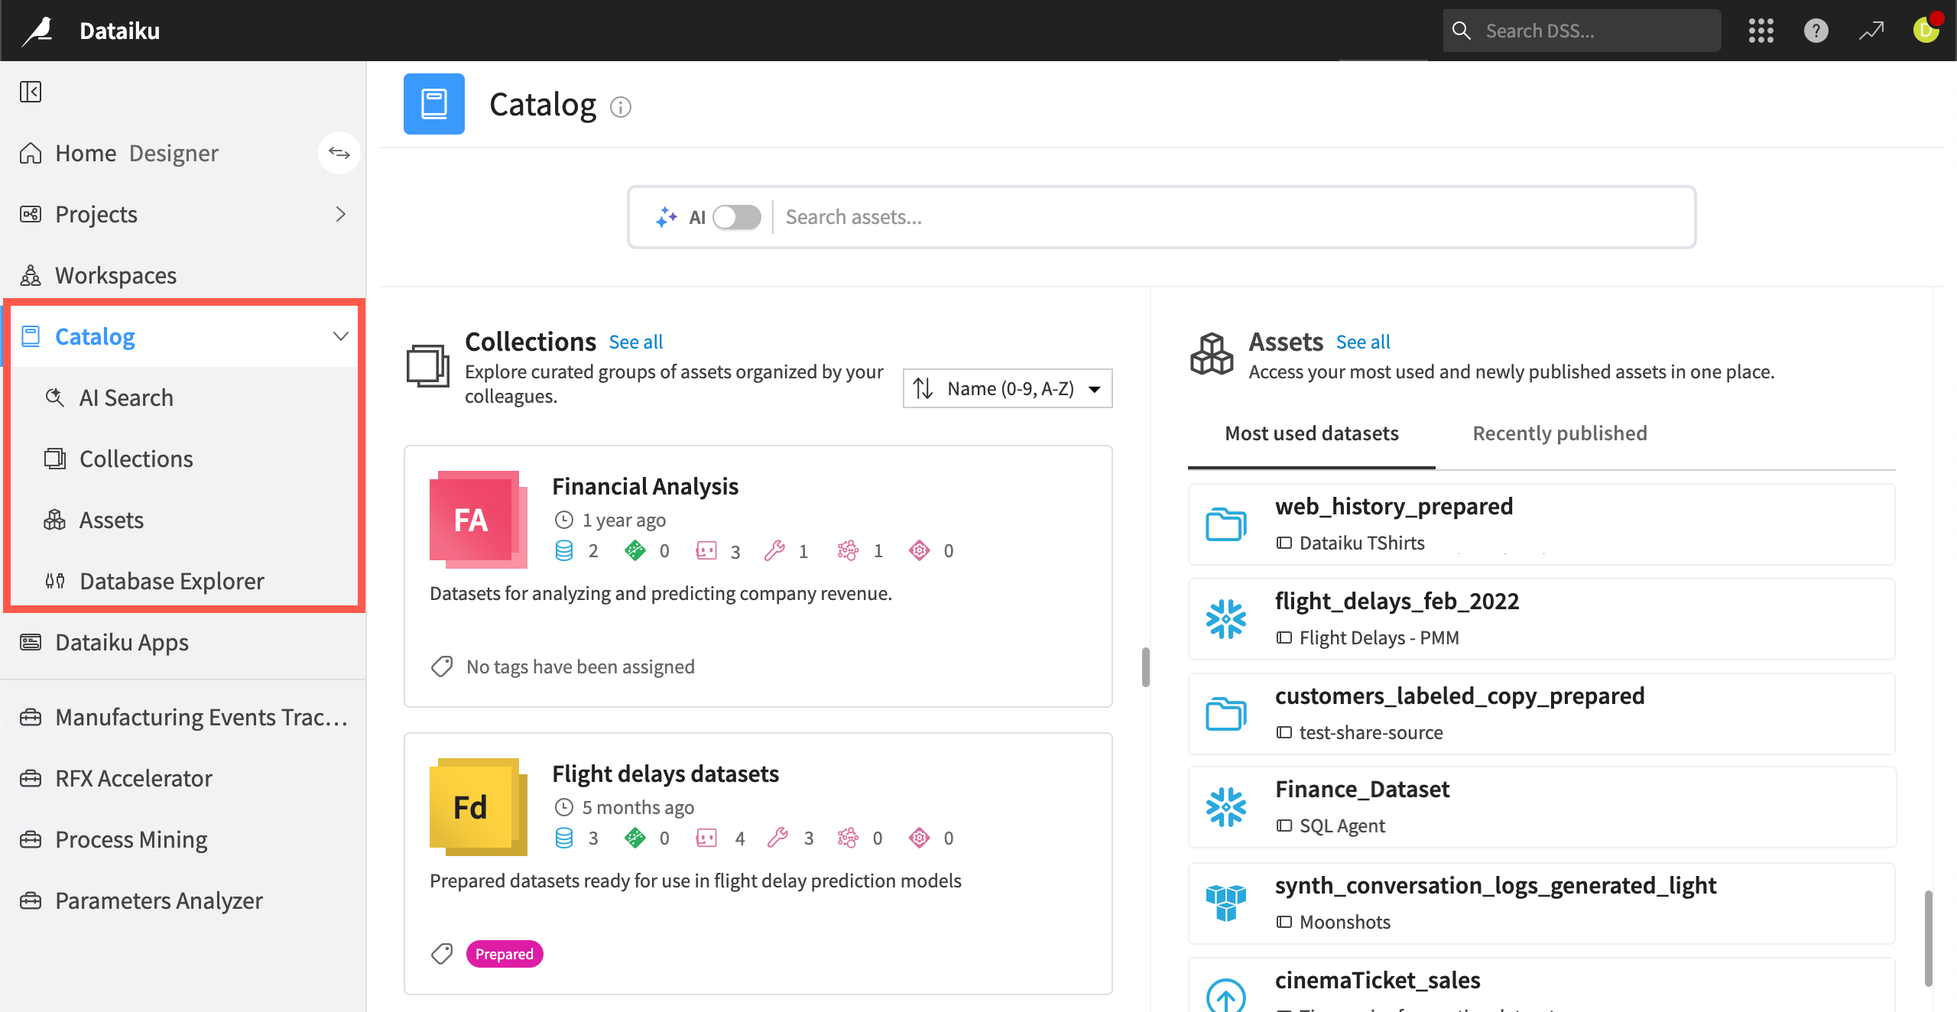Viewport: 1957px width, 1012px height.
Task: Click the AI sparkle icon in search
Action: [x=666, y=217]
